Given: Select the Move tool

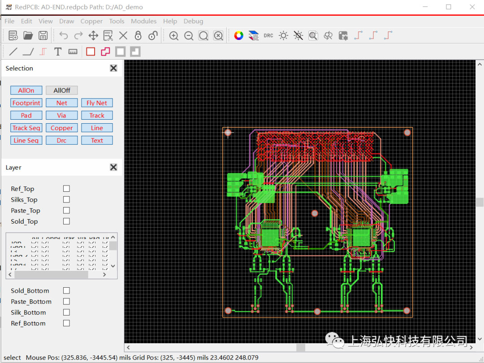Looking at the screenshot, I should pos(93,35).
